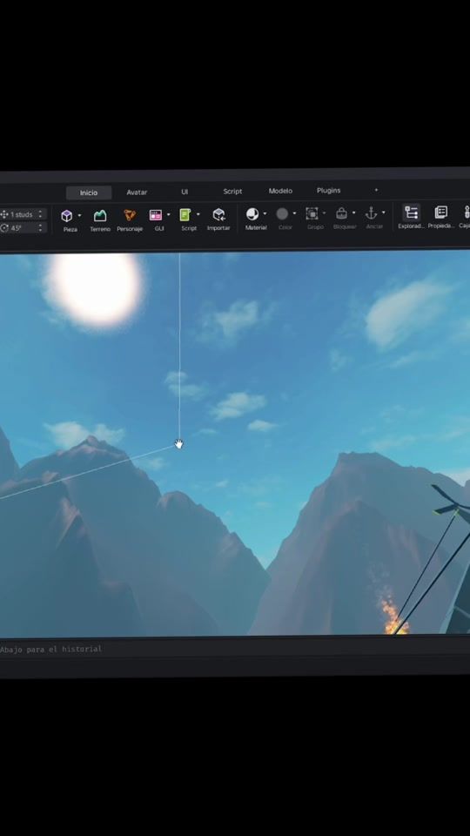Click the Anclar anchor icon
470x836 pixels.
371,213
